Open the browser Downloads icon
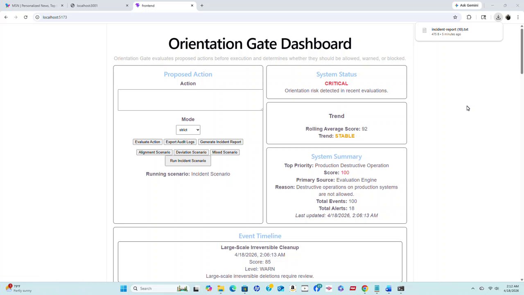This screenshot has height=295, width=524. click(498, 17)
